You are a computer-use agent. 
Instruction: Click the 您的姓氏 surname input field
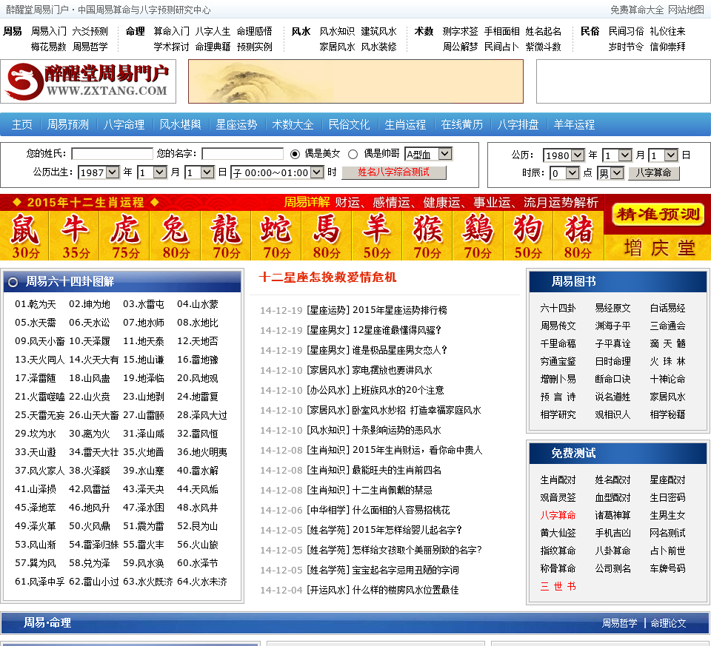[x=112, y=154]
